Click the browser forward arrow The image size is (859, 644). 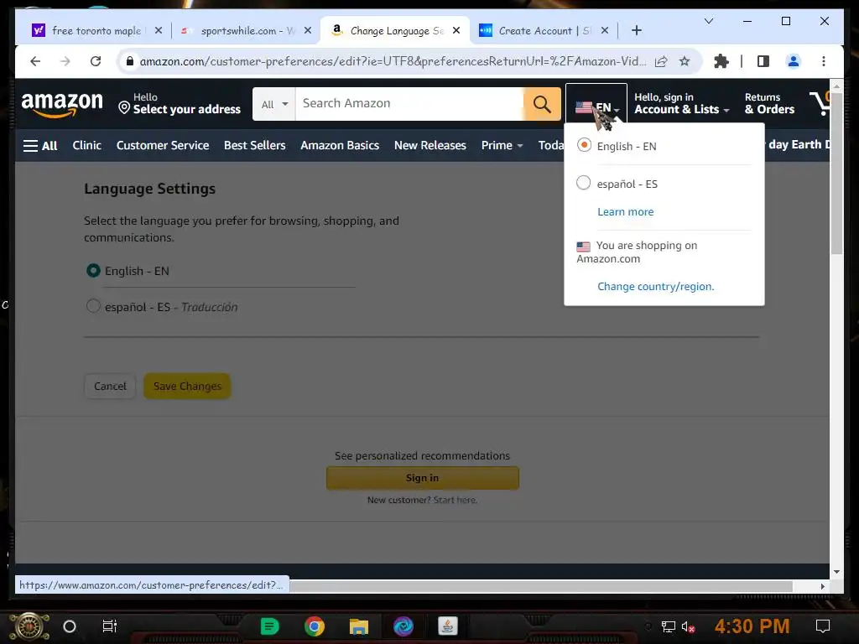point(65,61)
